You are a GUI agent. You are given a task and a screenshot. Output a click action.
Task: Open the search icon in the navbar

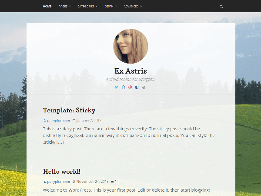coord(221,7)
